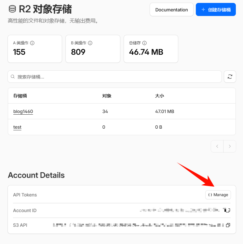Focus the 搜索存储桶 search field
The width and height of the screenshot is (243, 244).
click(x=117, y=77)
